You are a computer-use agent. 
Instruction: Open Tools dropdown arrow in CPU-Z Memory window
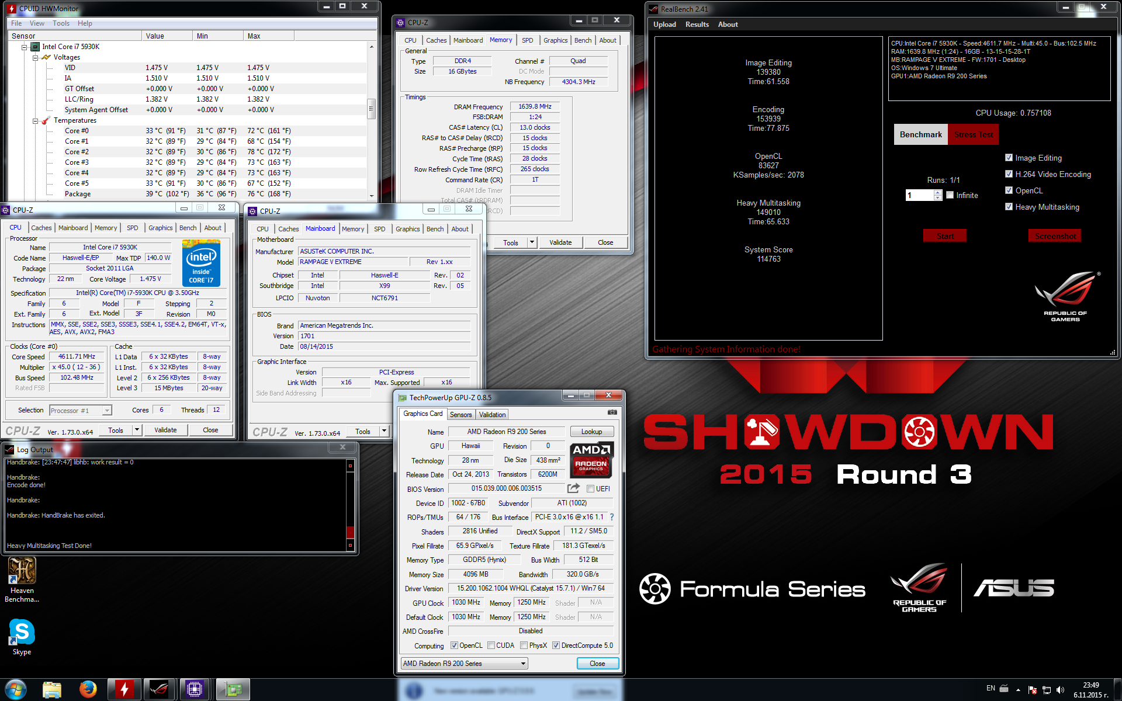click(x=532, y=242)
